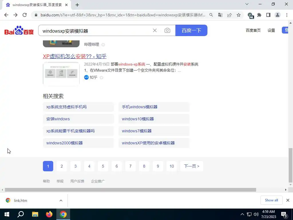Open Windows taskbar search
This screenshot has height=220, width=293.
[x=21, y=214]
